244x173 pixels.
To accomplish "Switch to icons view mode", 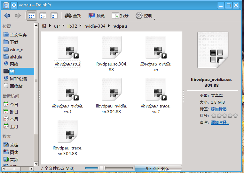I will pyautogui.click(x=32, y=16).
